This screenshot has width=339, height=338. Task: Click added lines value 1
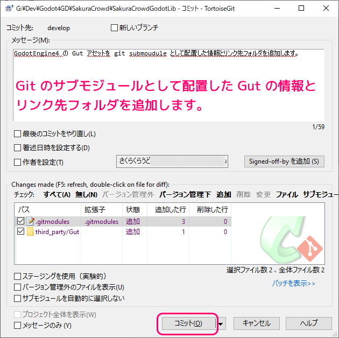[183, 232]
